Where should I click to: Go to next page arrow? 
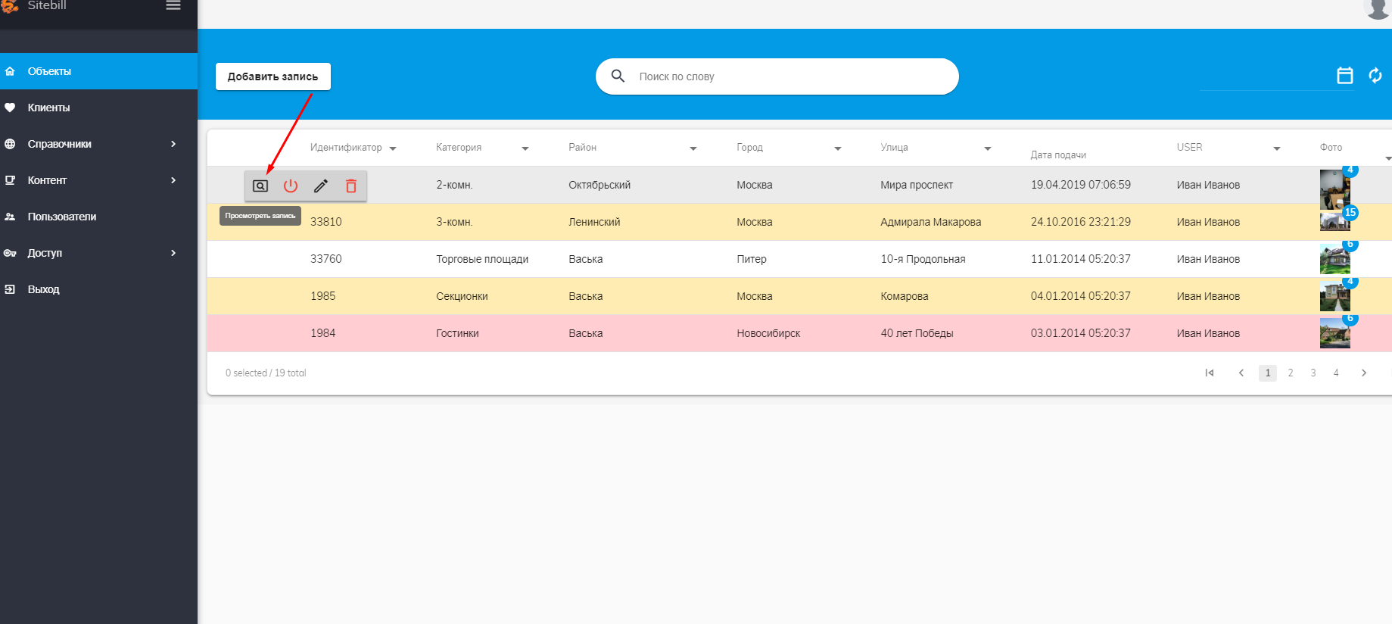pyautogui.click(x=1364, y=373)
